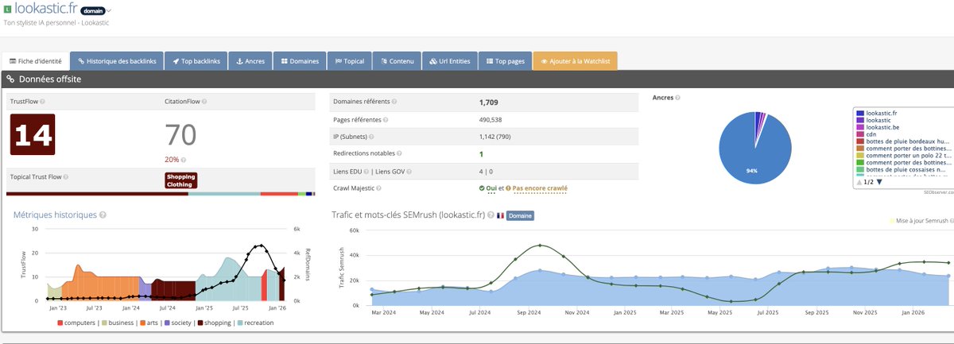Viewport: 954px width, 344px height.
Task: Click help icon beside Liens EDU
Action: point(366,171)
